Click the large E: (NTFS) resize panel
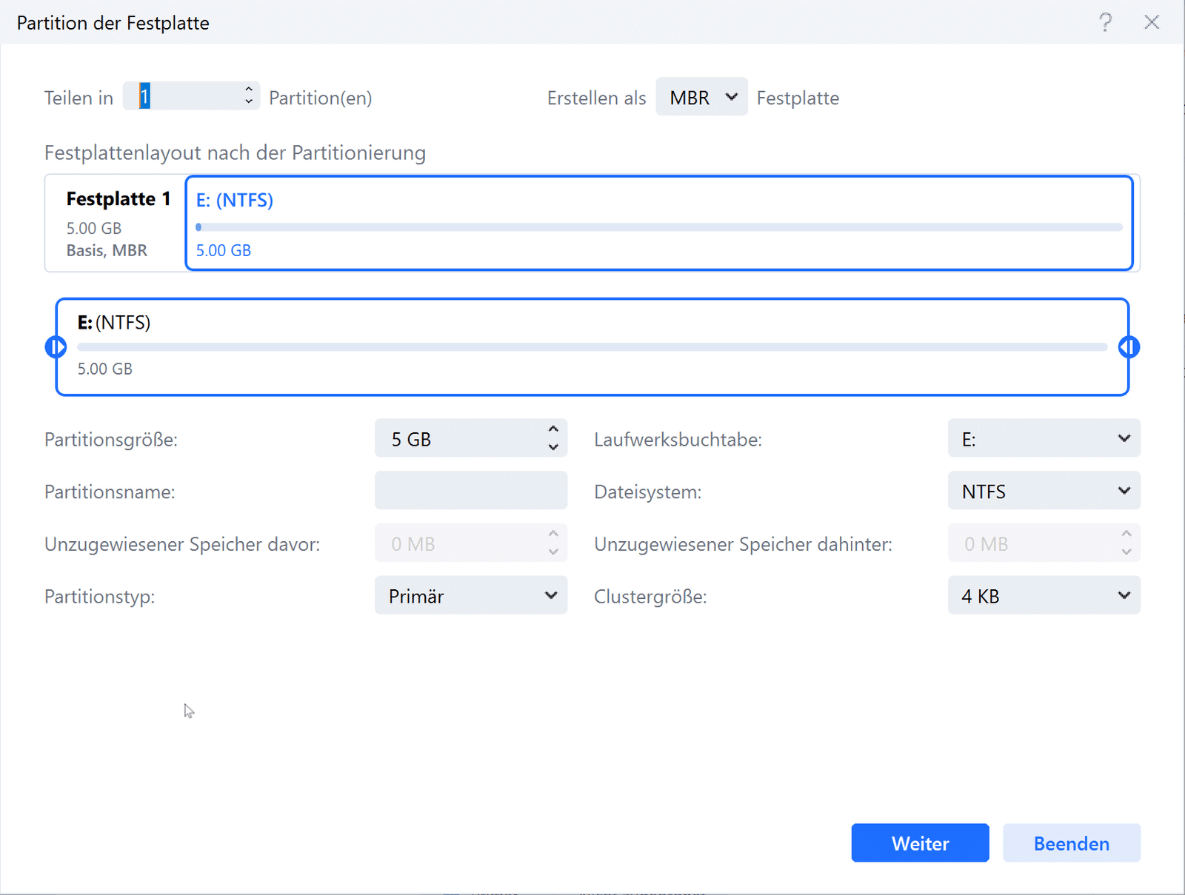Screen dimensions: 1185x895 tap(592, 346)
